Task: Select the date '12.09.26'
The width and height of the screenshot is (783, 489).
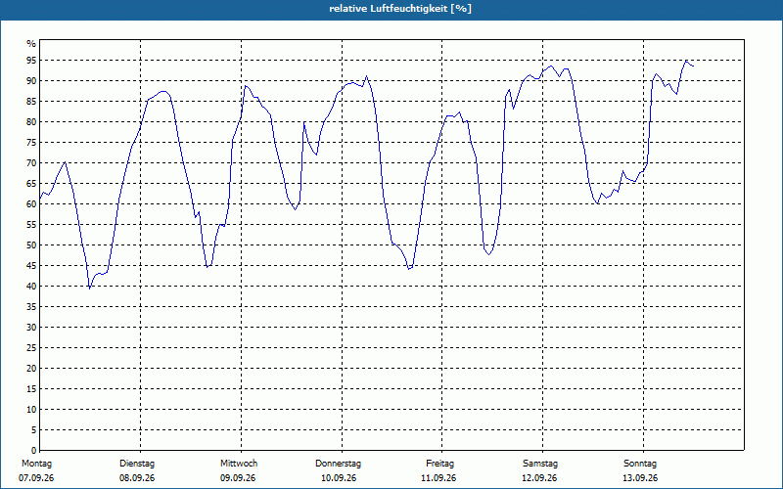Action: [539, 478]
